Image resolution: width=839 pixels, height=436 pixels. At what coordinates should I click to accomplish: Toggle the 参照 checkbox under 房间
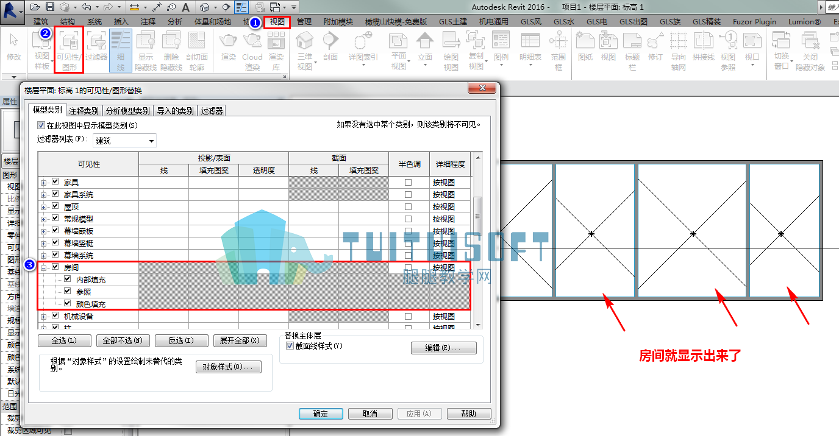68,292
